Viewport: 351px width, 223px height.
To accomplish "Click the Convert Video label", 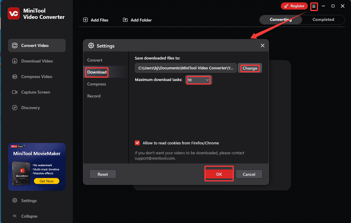I will pyautogui.click(x=35, y=45).
